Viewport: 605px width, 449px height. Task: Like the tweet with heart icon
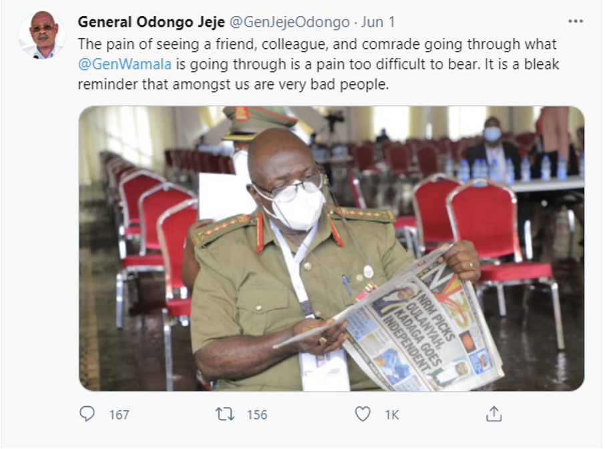[x=363, y=414]
